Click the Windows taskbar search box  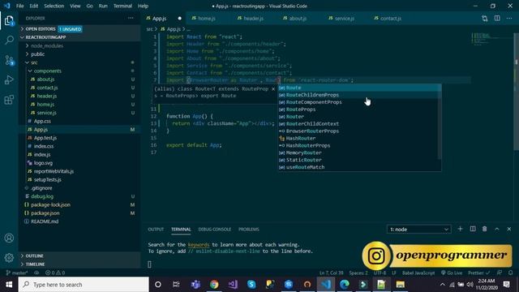(x=84, y=285)
